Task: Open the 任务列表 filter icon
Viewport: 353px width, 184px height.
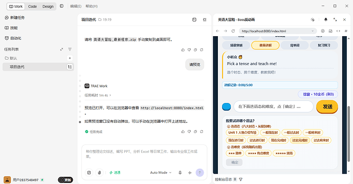Action: tap(70, 49)
